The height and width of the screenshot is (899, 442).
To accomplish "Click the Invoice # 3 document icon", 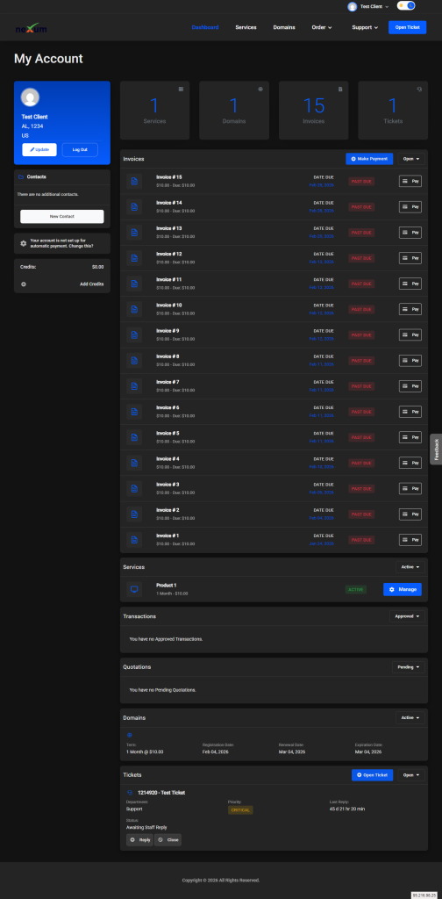I will coord(134,488).
